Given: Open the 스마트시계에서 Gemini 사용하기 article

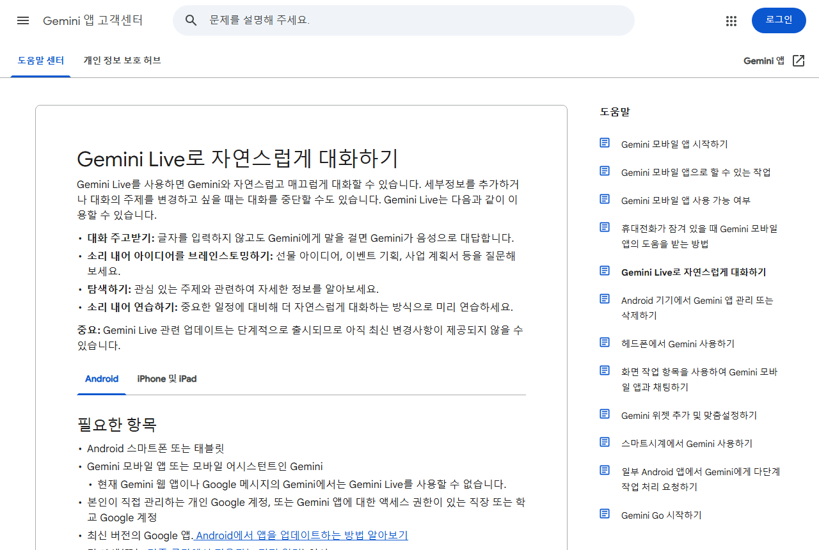Looking at the screenshot, I should tap(687, 444).
